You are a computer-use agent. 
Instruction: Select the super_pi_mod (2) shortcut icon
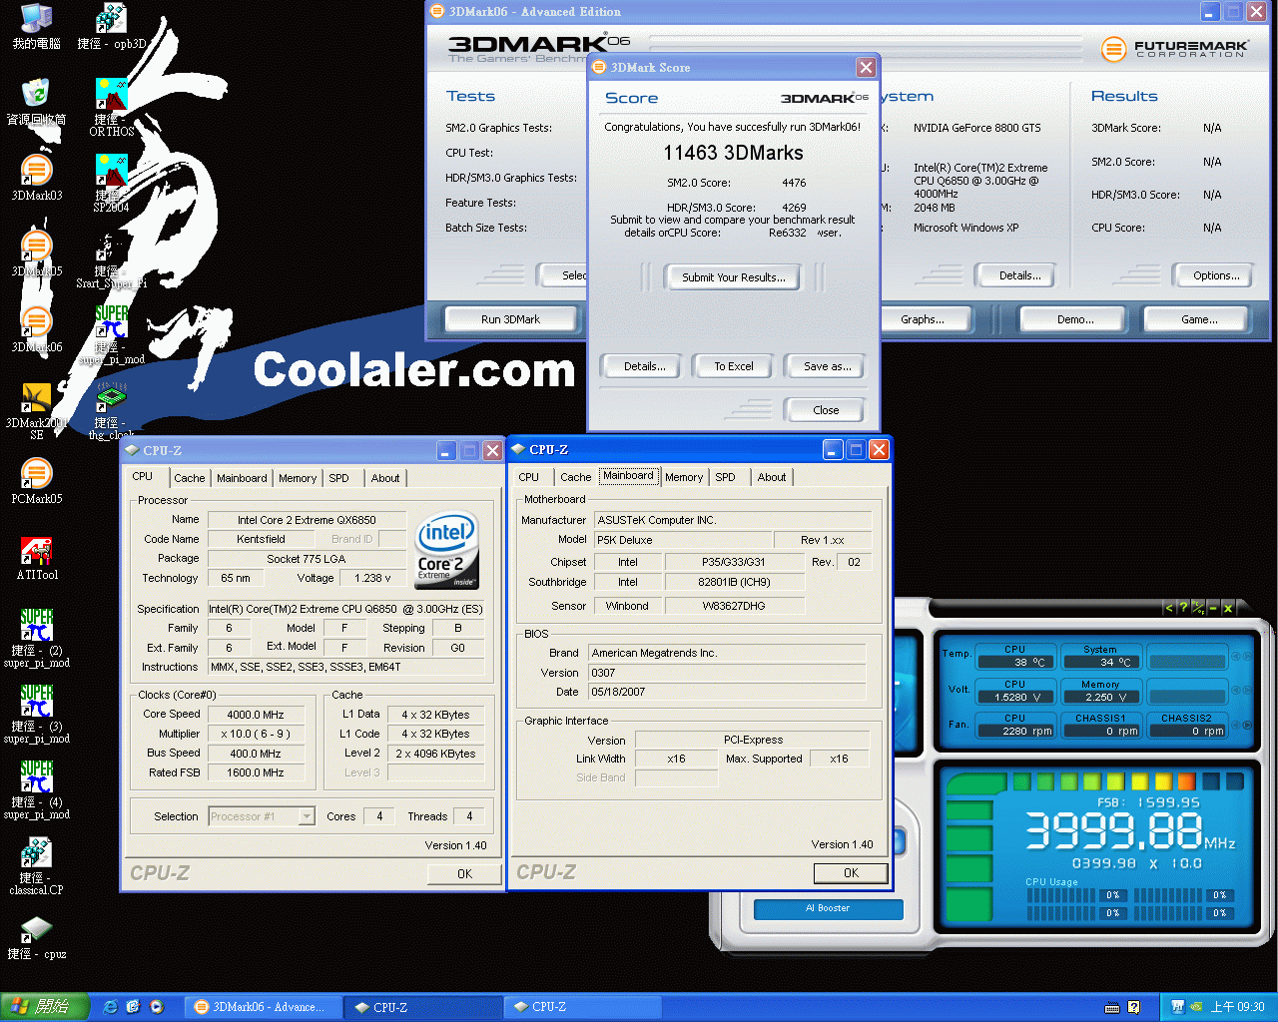coord(36,639)
